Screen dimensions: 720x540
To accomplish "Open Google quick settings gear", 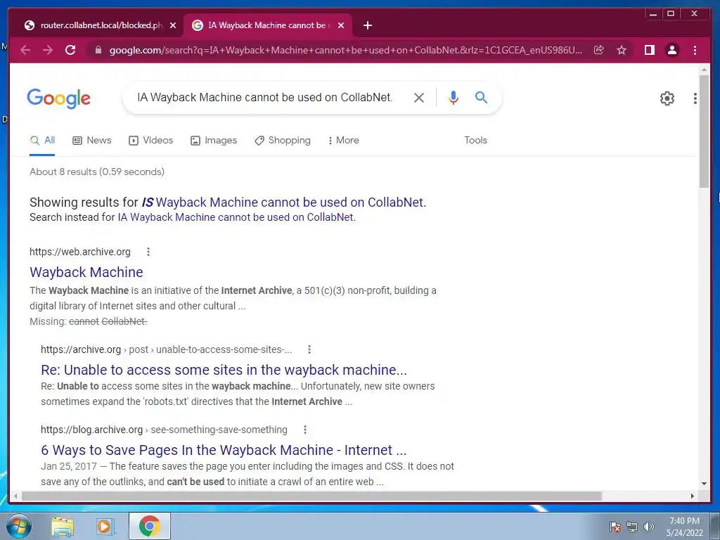I will (667, 98).
